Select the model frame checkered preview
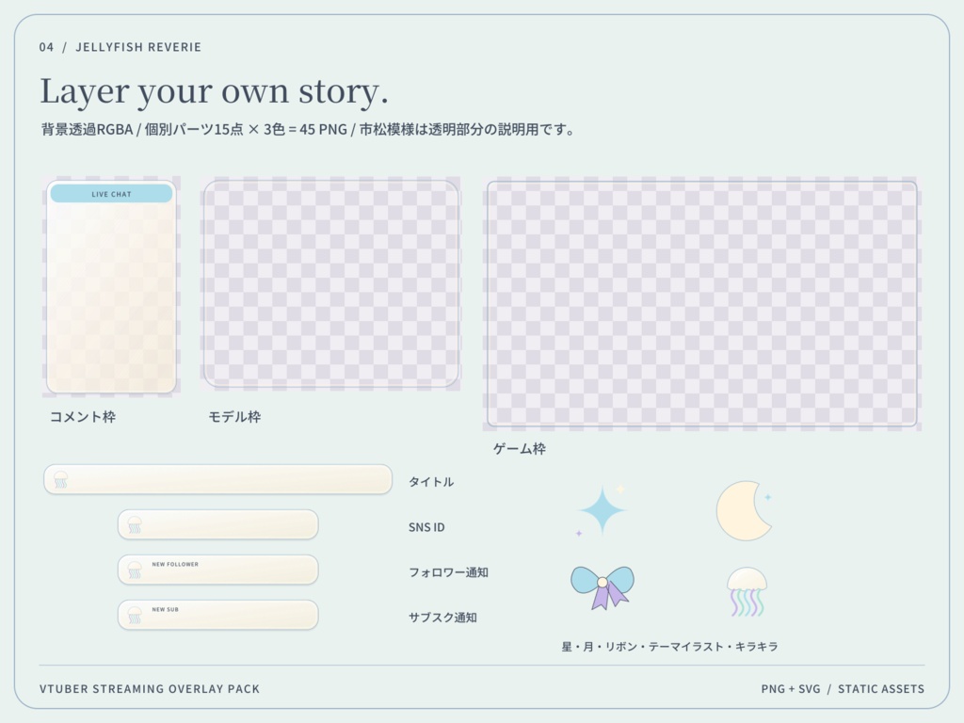 coord(331,283)
